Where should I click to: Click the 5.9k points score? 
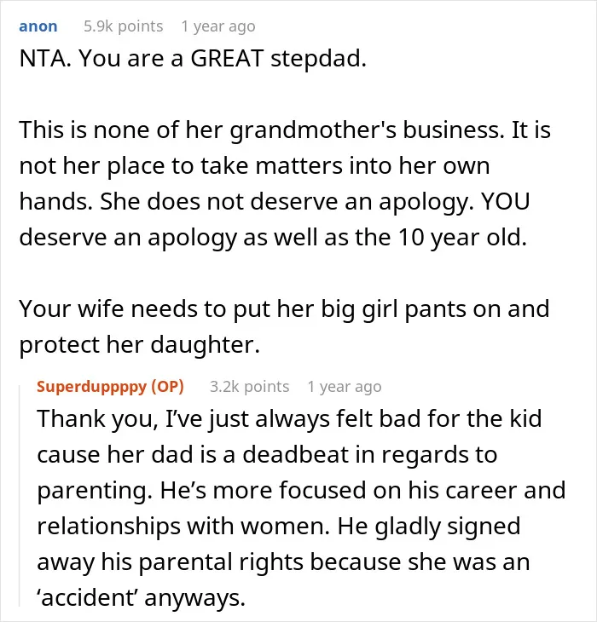tap(124, 26)
